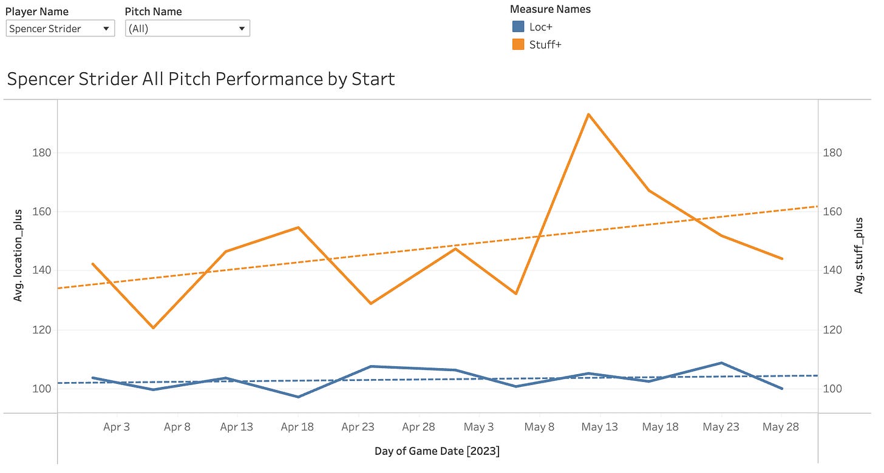Click the Pitch Name filter label
Screen dimensions: 884x473
tap(153, 12)
